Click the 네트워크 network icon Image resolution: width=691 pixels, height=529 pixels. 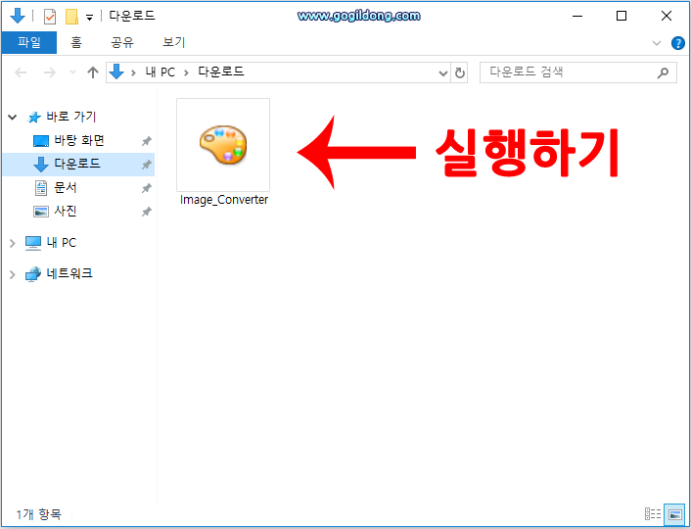(33, 274)
